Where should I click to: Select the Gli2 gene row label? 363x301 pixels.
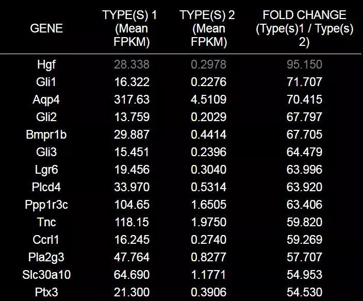[x=46, y=117]
